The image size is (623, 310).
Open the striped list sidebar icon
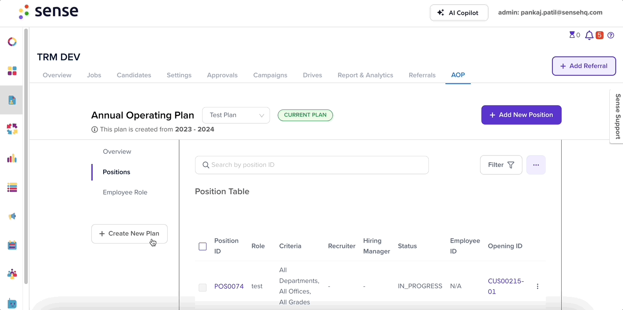(12, 187)
